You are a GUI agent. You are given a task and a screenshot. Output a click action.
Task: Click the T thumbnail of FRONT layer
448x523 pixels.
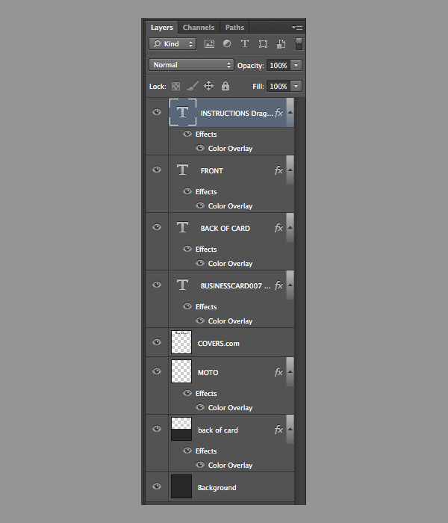click(x=182, y=170)
